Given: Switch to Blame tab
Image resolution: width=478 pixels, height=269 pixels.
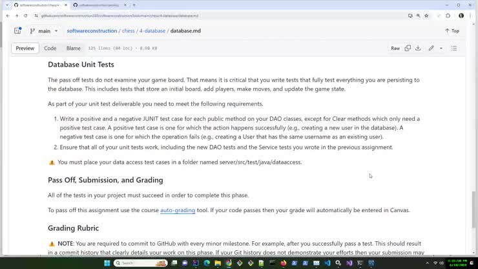Looking at the screenshot, I should [x=74, y=48].
